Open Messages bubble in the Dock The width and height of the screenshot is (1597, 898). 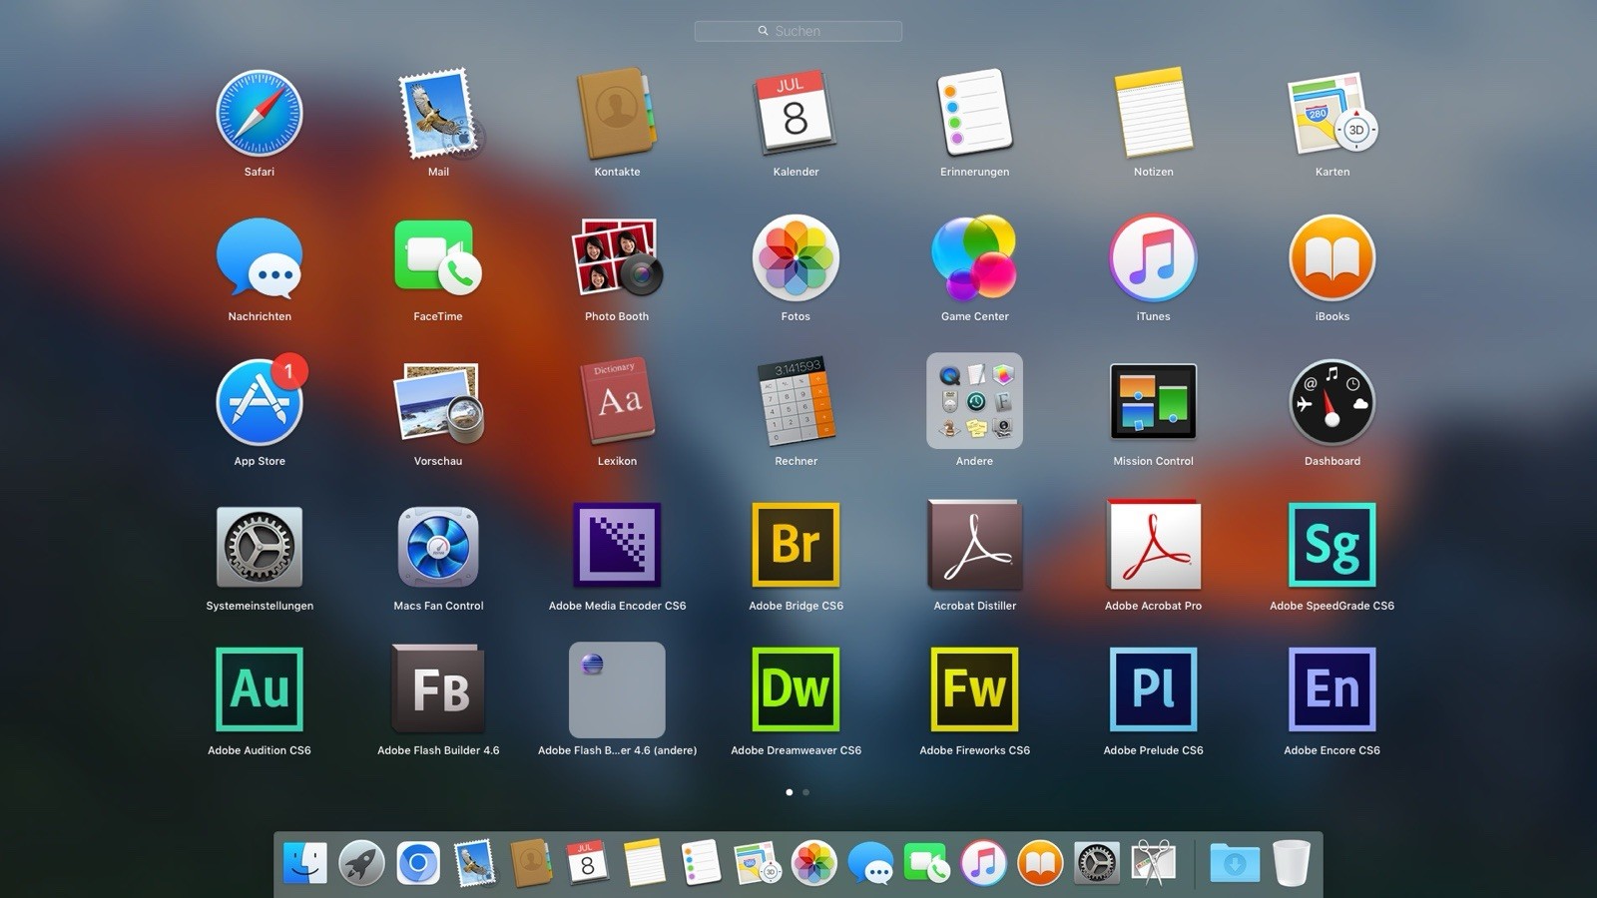coord(870,863)
